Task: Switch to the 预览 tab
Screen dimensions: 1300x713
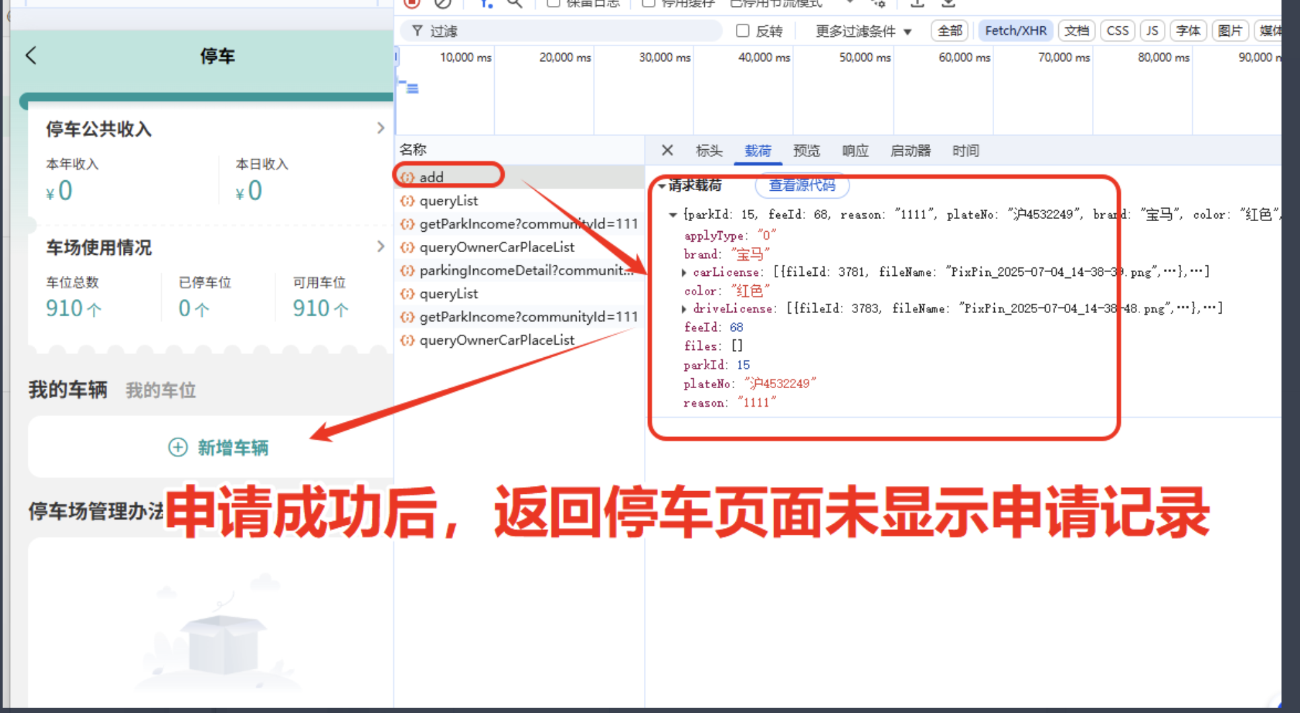Action: tap(806, 151)
